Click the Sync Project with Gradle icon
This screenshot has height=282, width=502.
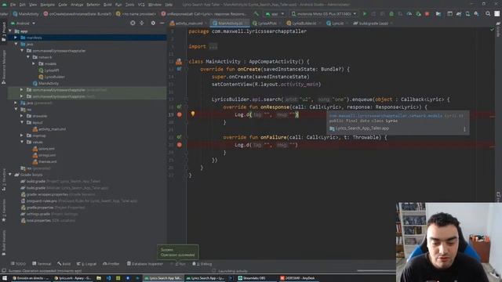[459, 14]
